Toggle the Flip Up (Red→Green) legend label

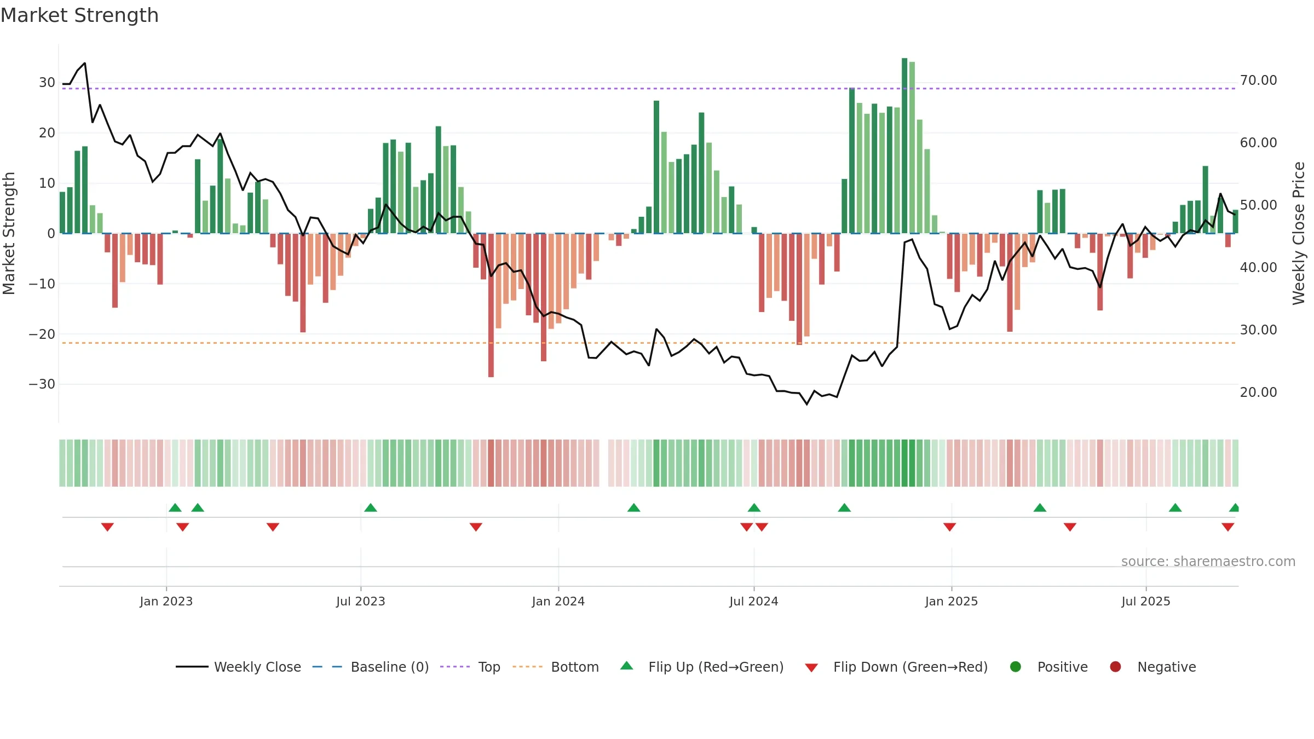(x=716, y=667)
